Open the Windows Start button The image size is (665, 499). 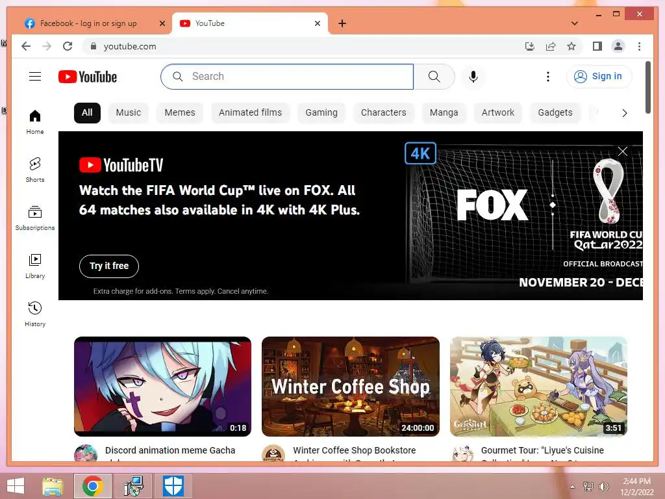[16, 486]
